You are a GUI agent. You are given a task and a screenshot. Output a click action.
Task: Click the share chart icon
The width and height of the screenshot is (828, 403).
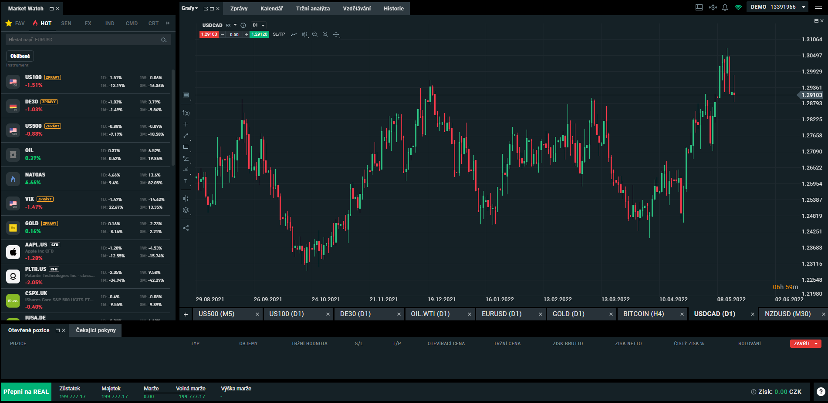tap(186, 228)
